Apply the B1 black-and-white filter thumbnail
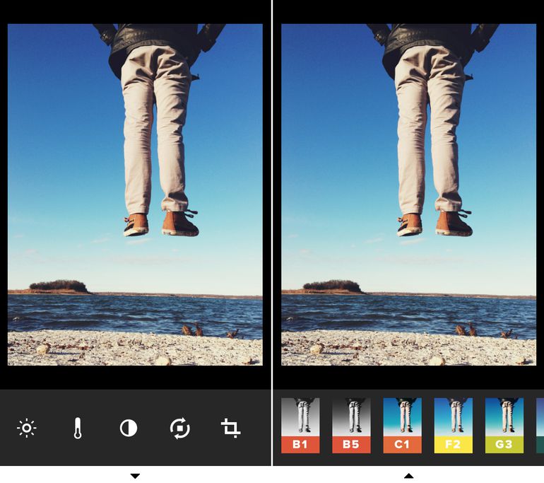Viewport: 544px width, 483px height. 300,417
